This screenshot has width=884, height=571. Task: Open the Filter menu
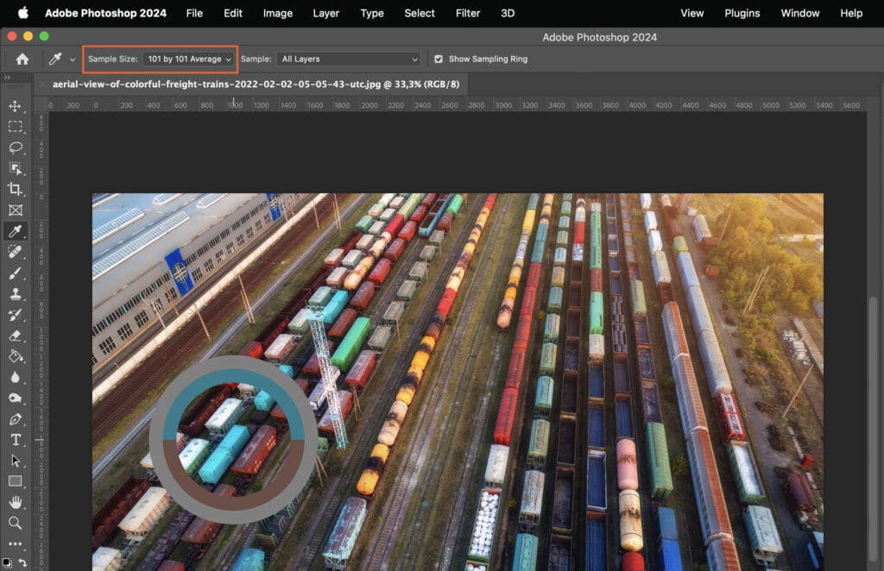467,13
